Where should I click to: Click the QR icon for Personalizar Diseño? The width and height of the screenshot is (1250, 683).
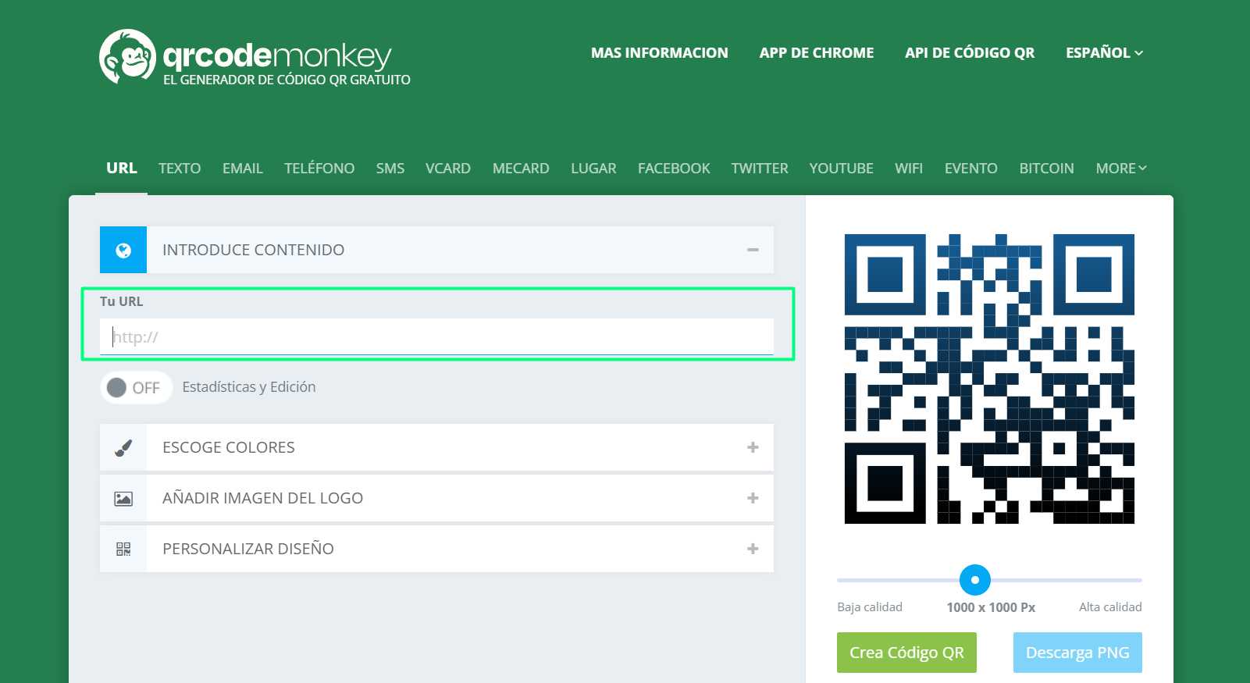coord(123,549)
